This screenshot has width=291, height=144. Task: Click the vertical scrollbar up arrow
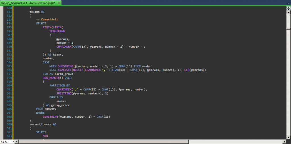click(288, 12)
